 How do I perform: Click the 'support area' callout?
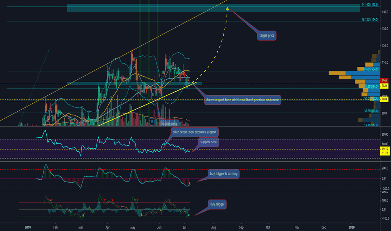point(208,142)
